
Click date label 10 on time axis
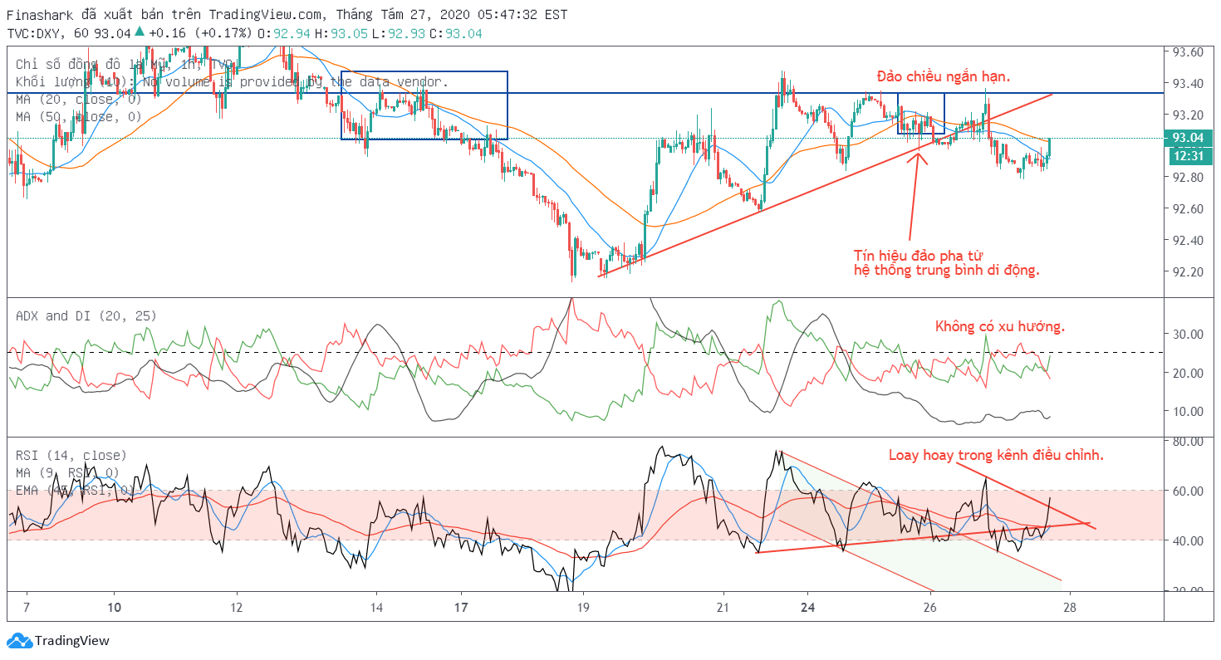pos(115,607)
